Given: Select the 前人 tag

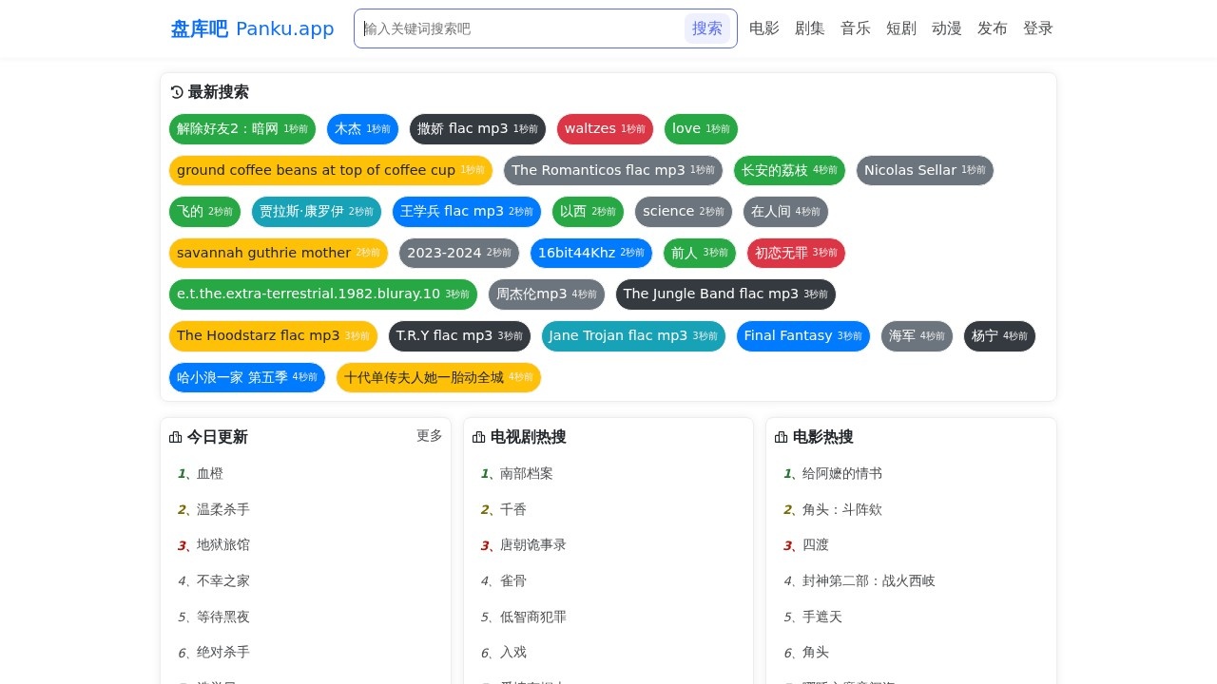Looking at the screenshot, I should 700,254.
